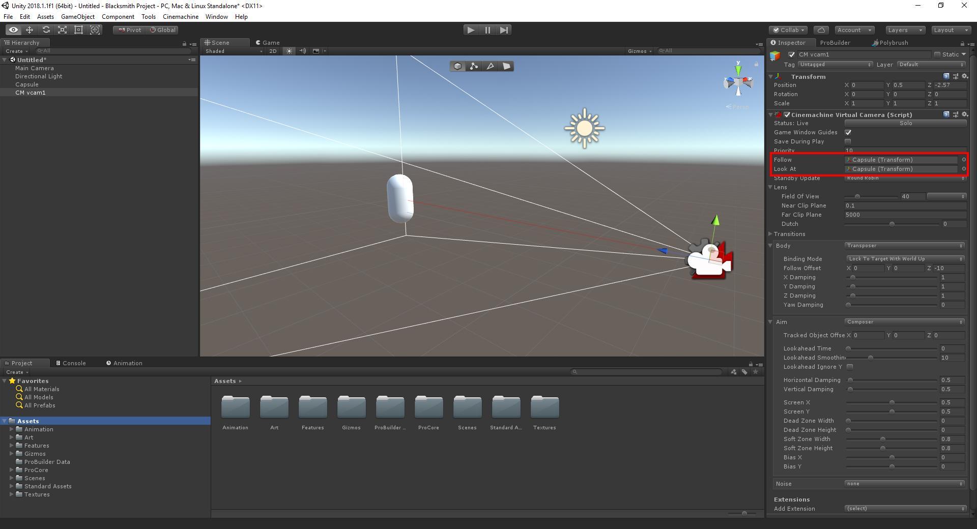
Task: Open the Binding Mode dropdown
Action: tap(905, 259)
